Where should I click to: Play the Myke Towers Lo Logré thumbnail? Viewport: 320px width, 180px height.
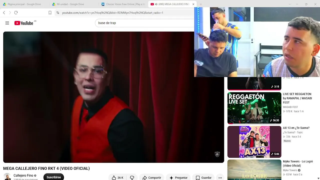pos(254,170)
